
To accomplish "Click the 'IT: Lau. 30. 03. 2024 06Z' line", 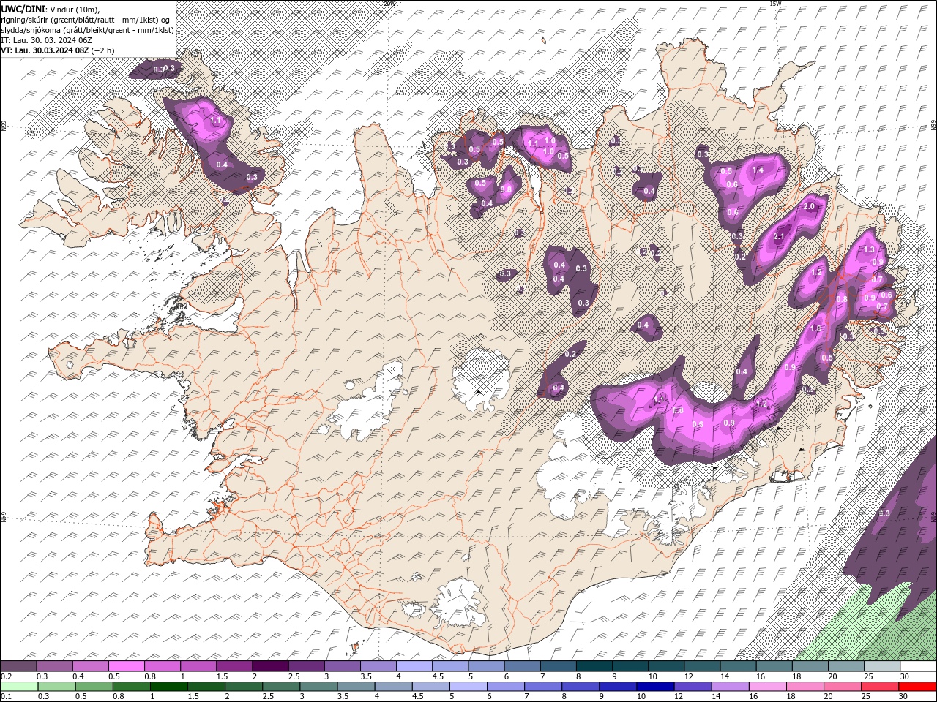I will pos(46,39).
